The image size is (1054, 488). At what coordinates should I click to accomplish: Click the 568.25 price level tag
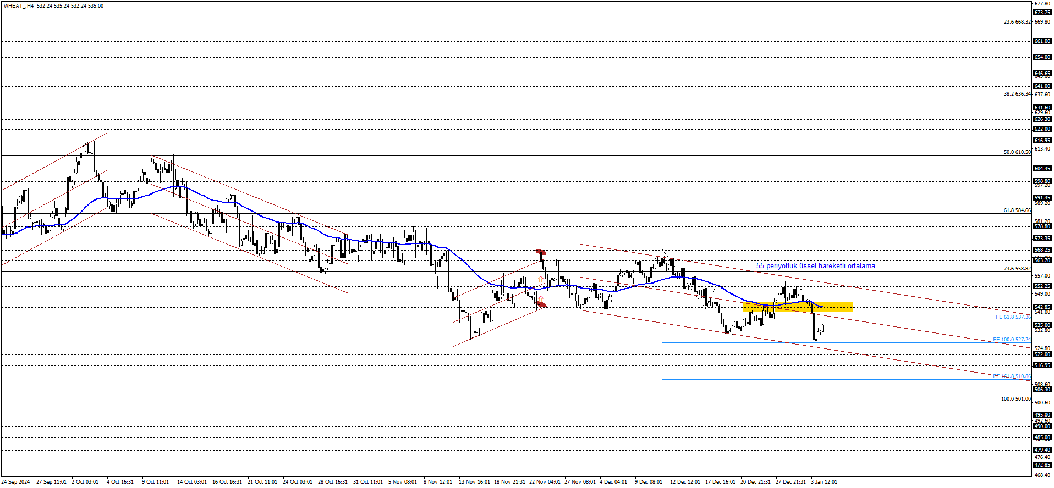coord(1042,250)
